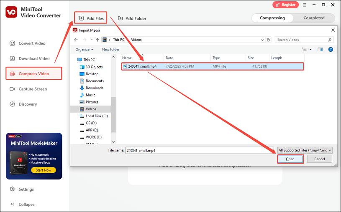Select OS (D:) drive
341x212 pixels.
[x=88, y=123]
